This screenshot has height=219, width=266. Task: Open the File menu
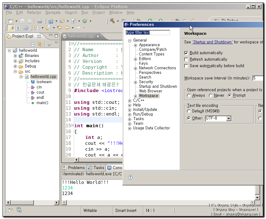(9, 13)
